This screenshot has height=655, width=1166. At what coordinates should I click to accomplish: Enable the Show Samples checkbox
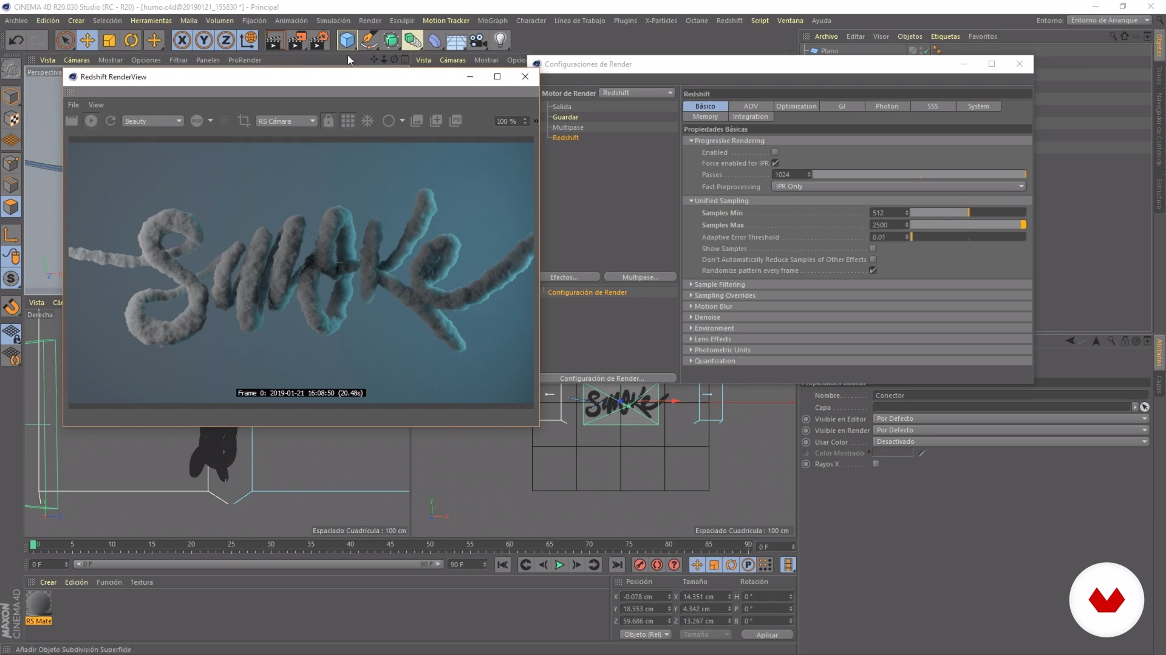tap(873, 249)
